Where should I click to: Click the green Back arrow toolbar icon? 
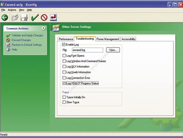point(5,18)
